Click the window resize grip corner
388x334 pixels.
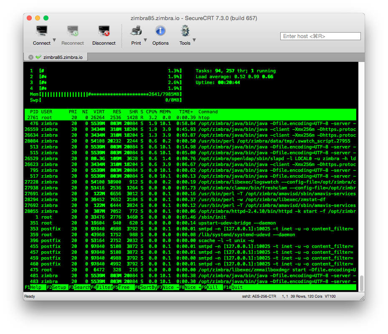pyautogui.click(x=362, y=298)
